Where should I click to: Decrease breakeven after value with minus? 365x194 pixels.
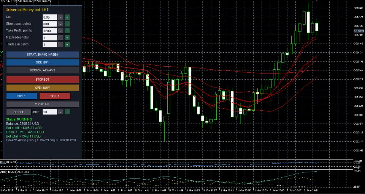point(60,112)
